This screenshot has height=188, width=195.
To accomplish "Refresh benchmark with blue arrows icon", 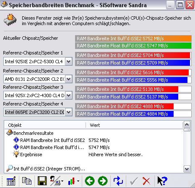I will (x=118, y=181).
